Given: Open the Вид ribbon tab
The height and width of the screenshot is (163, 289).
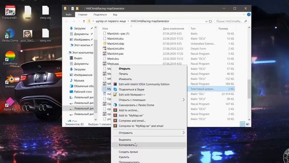Looking at the screenshot, I should (115, 14).
